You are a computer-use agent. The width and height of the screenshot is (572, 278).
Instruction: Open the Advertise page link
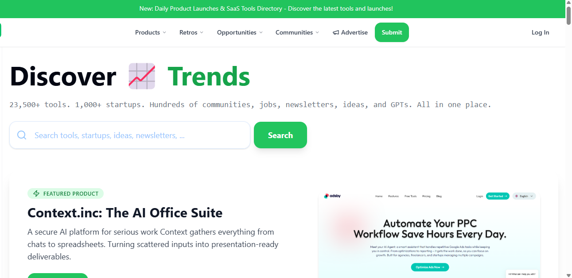(350, 32)
